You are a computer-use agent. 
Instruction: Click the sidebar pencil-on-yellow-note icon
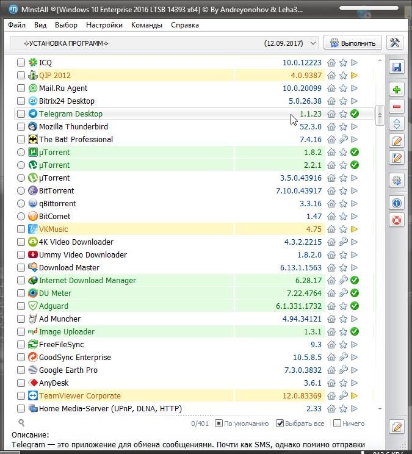point(396,141)
